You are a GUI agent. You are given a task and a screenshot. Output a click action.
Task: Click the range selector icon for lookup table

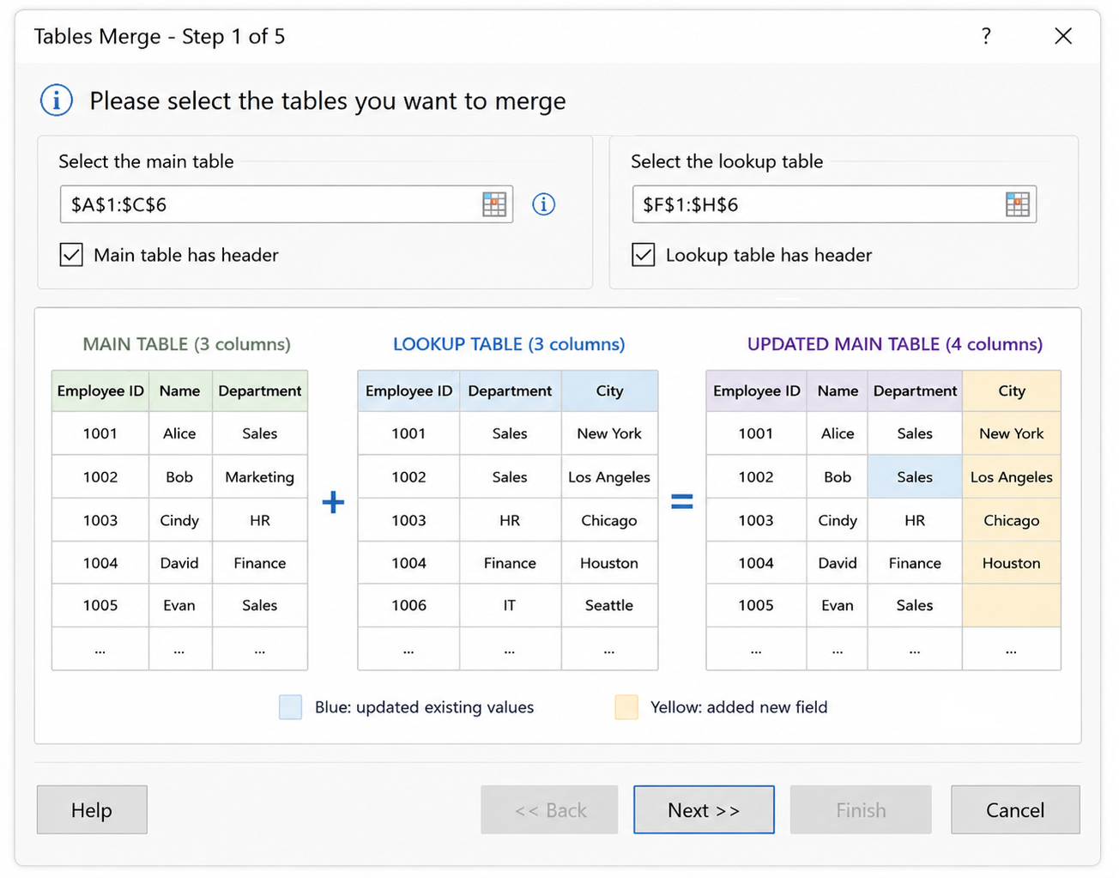pos(1018,204)
